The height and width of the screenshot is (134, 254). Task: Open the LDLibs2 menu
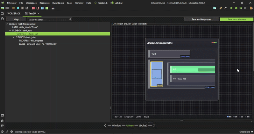click(x=116, y=3)
